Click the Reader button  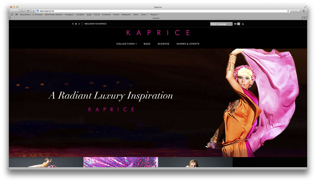click(x=295, y=11)
